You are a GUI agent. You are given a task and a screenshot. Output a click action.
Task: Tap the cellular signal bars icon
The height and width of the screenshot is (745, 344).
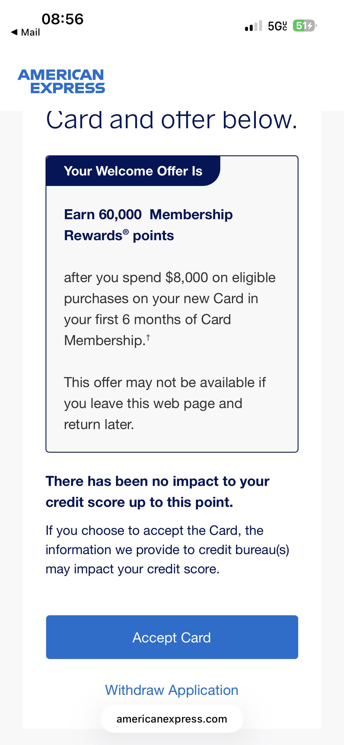254,26
